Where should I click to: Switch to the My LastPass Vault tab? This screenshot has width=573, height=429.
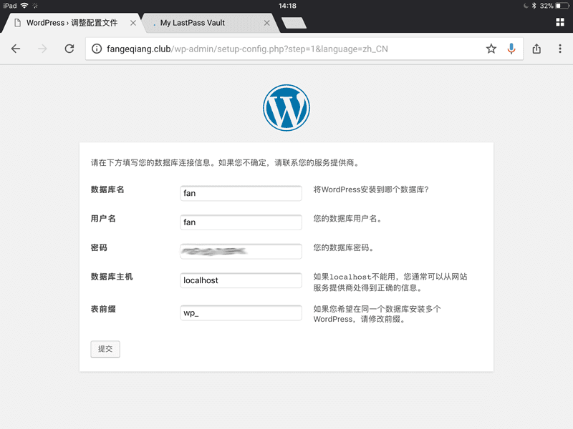point(204,23)
